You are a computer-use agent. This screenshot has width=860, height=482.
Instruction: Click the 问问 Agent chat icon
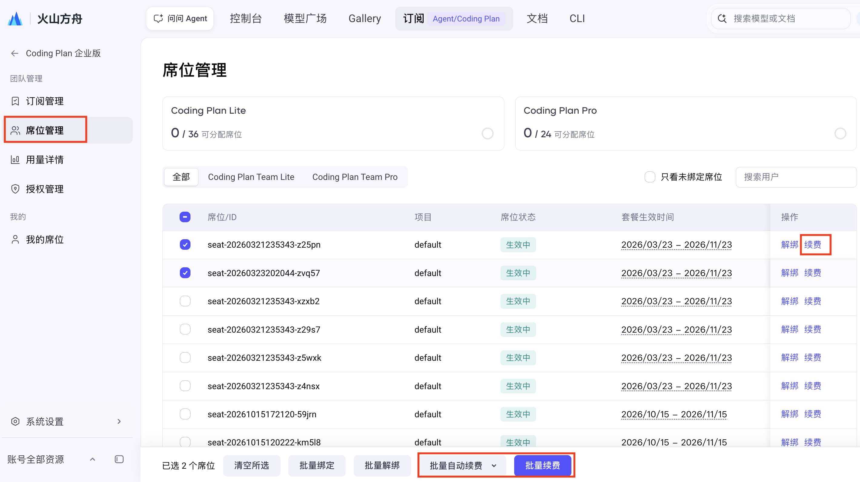point(158,19)
